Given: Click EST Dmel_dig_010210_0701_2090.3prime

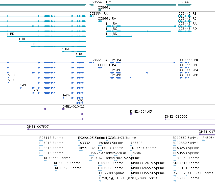Looking at the screenshot, I should point(128,178).
